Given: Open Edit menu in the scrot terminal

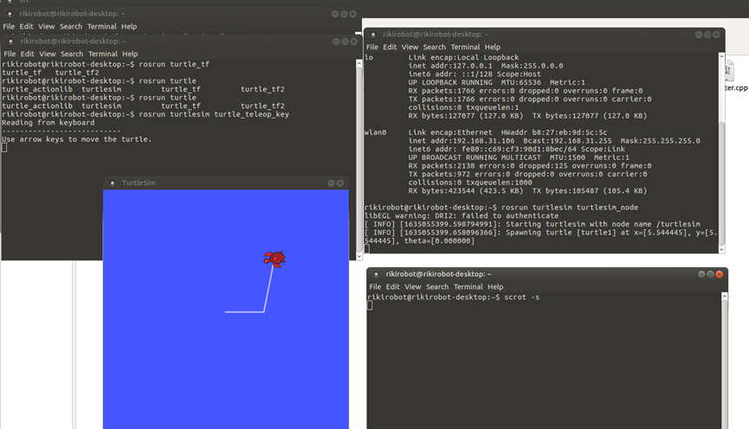Looking at the screenshot, I should tap(392, 287).
